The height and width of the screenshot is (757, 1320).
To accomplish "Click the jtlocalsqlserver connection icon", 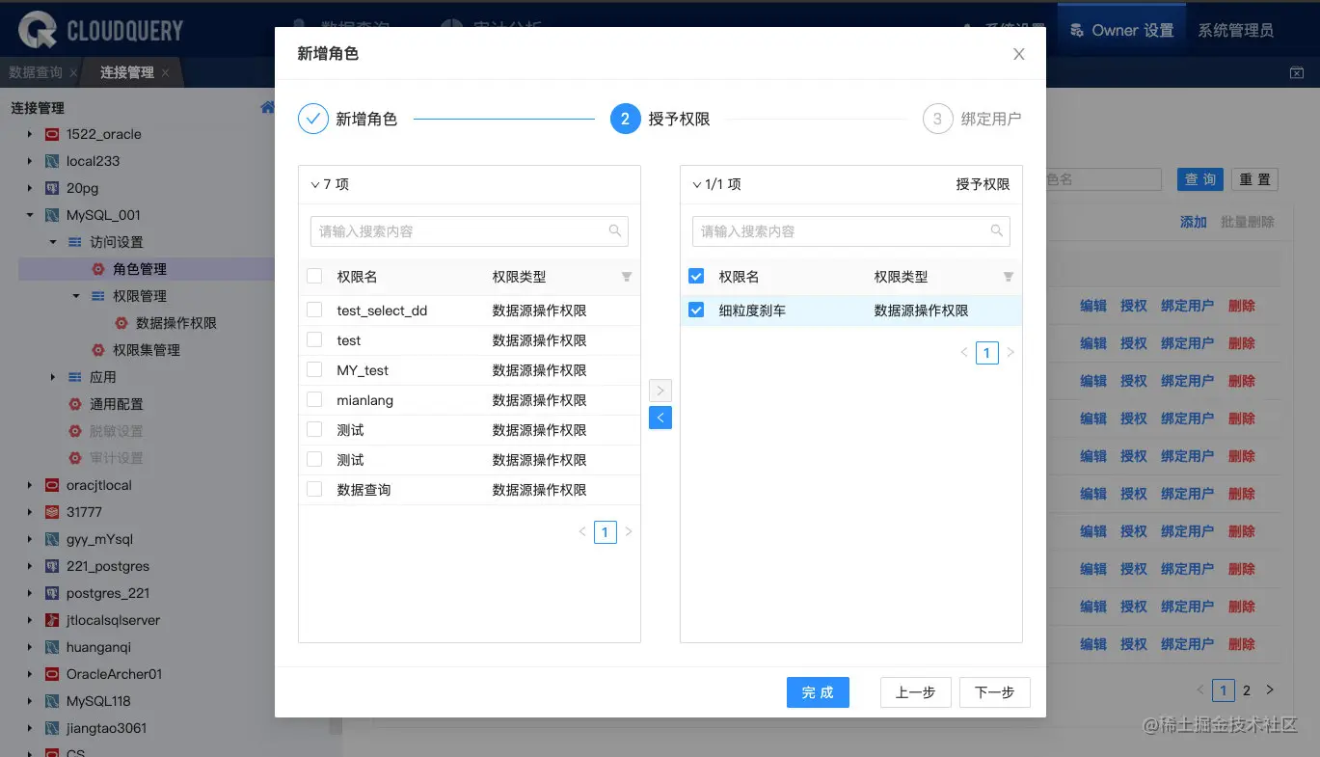I will (x=52, y=620).
